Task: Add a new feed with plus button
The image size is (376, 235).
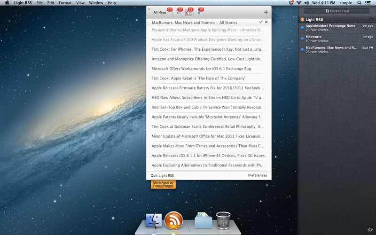Action: (x=266, y=12)
